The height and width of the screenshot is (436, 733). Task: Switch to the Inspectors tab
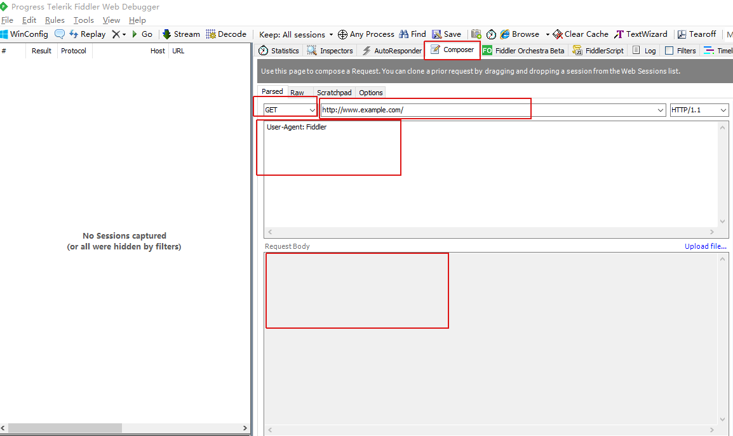click(330, 51)
